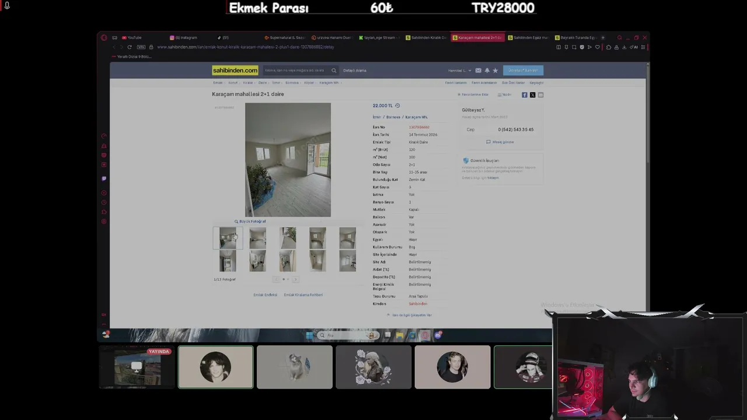This screenshot has width=747, height=420.
Task: Click Yeraltı Dizisi 9 Bölü bookmark
Action: 131,57
